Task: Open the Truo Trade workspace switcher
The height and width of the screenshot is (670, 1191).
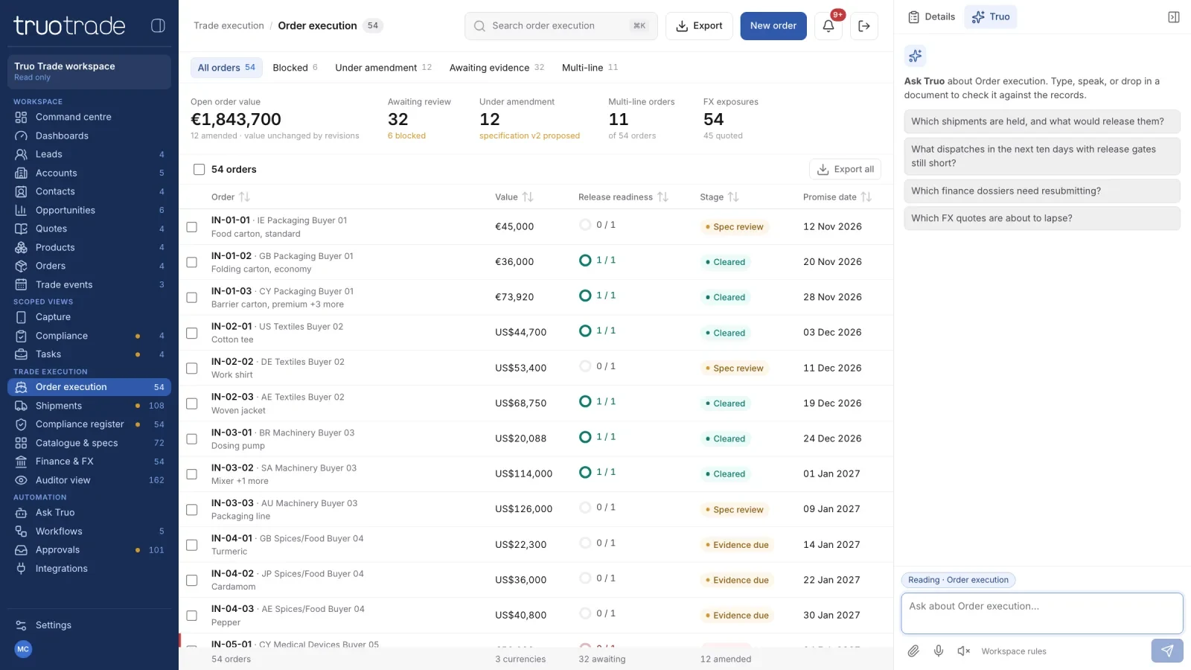Action: point(89,71)
